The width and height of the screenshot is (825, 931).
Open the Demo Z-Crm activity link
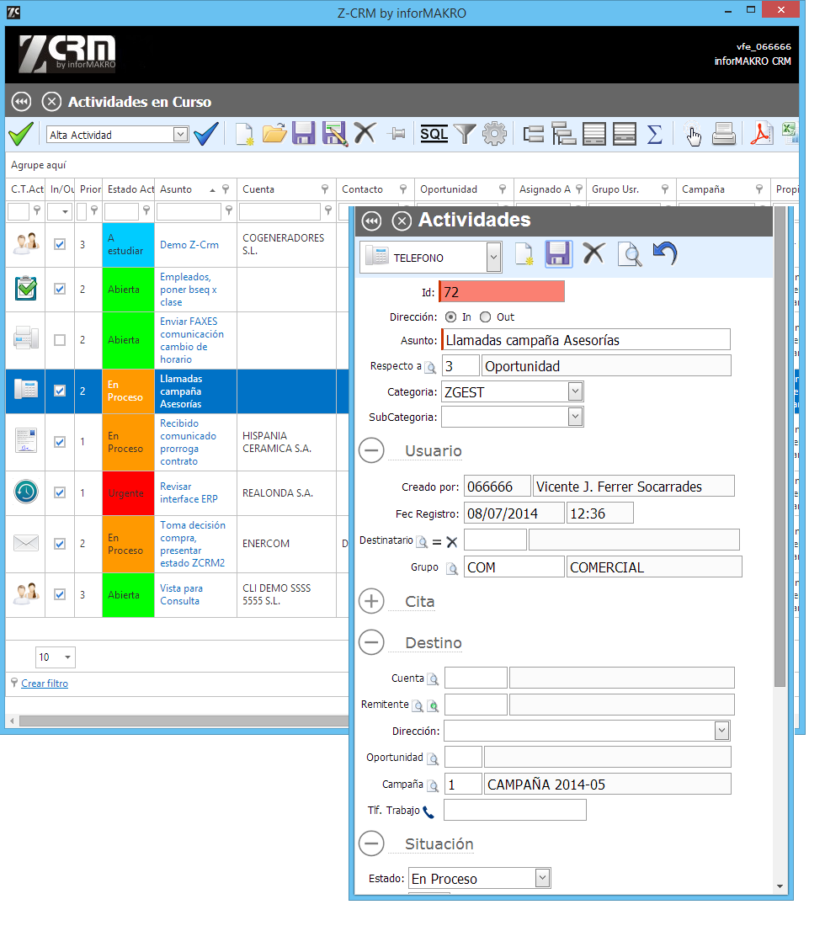(189, 245)
